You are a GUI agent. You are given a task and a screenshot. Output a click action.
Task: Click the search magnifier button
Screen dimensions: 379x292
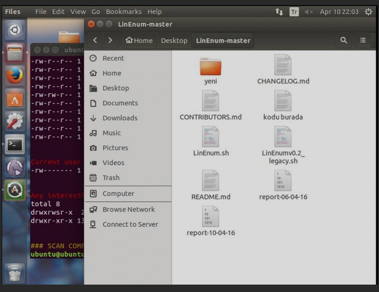[x=344, y=40]
